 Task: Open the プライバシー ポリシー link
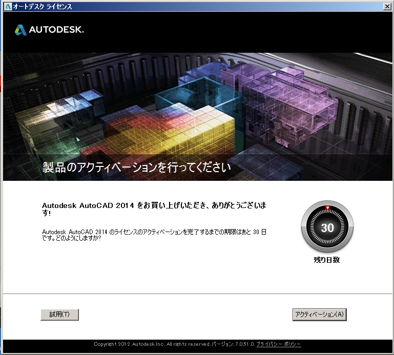[x=278, y=344]
